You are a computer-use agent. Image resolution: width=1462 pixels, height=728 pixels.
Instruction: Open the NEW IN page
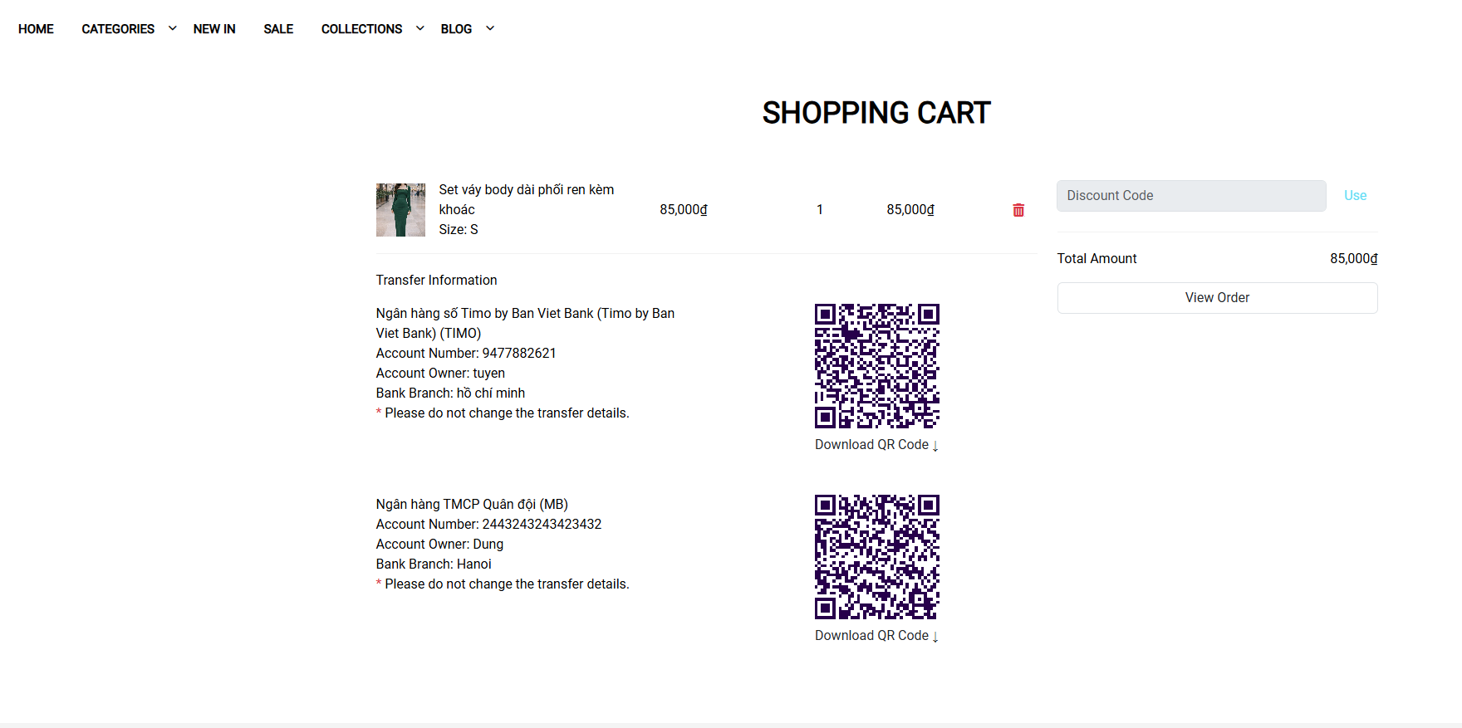pyautogui.click(x=214, y=29)
